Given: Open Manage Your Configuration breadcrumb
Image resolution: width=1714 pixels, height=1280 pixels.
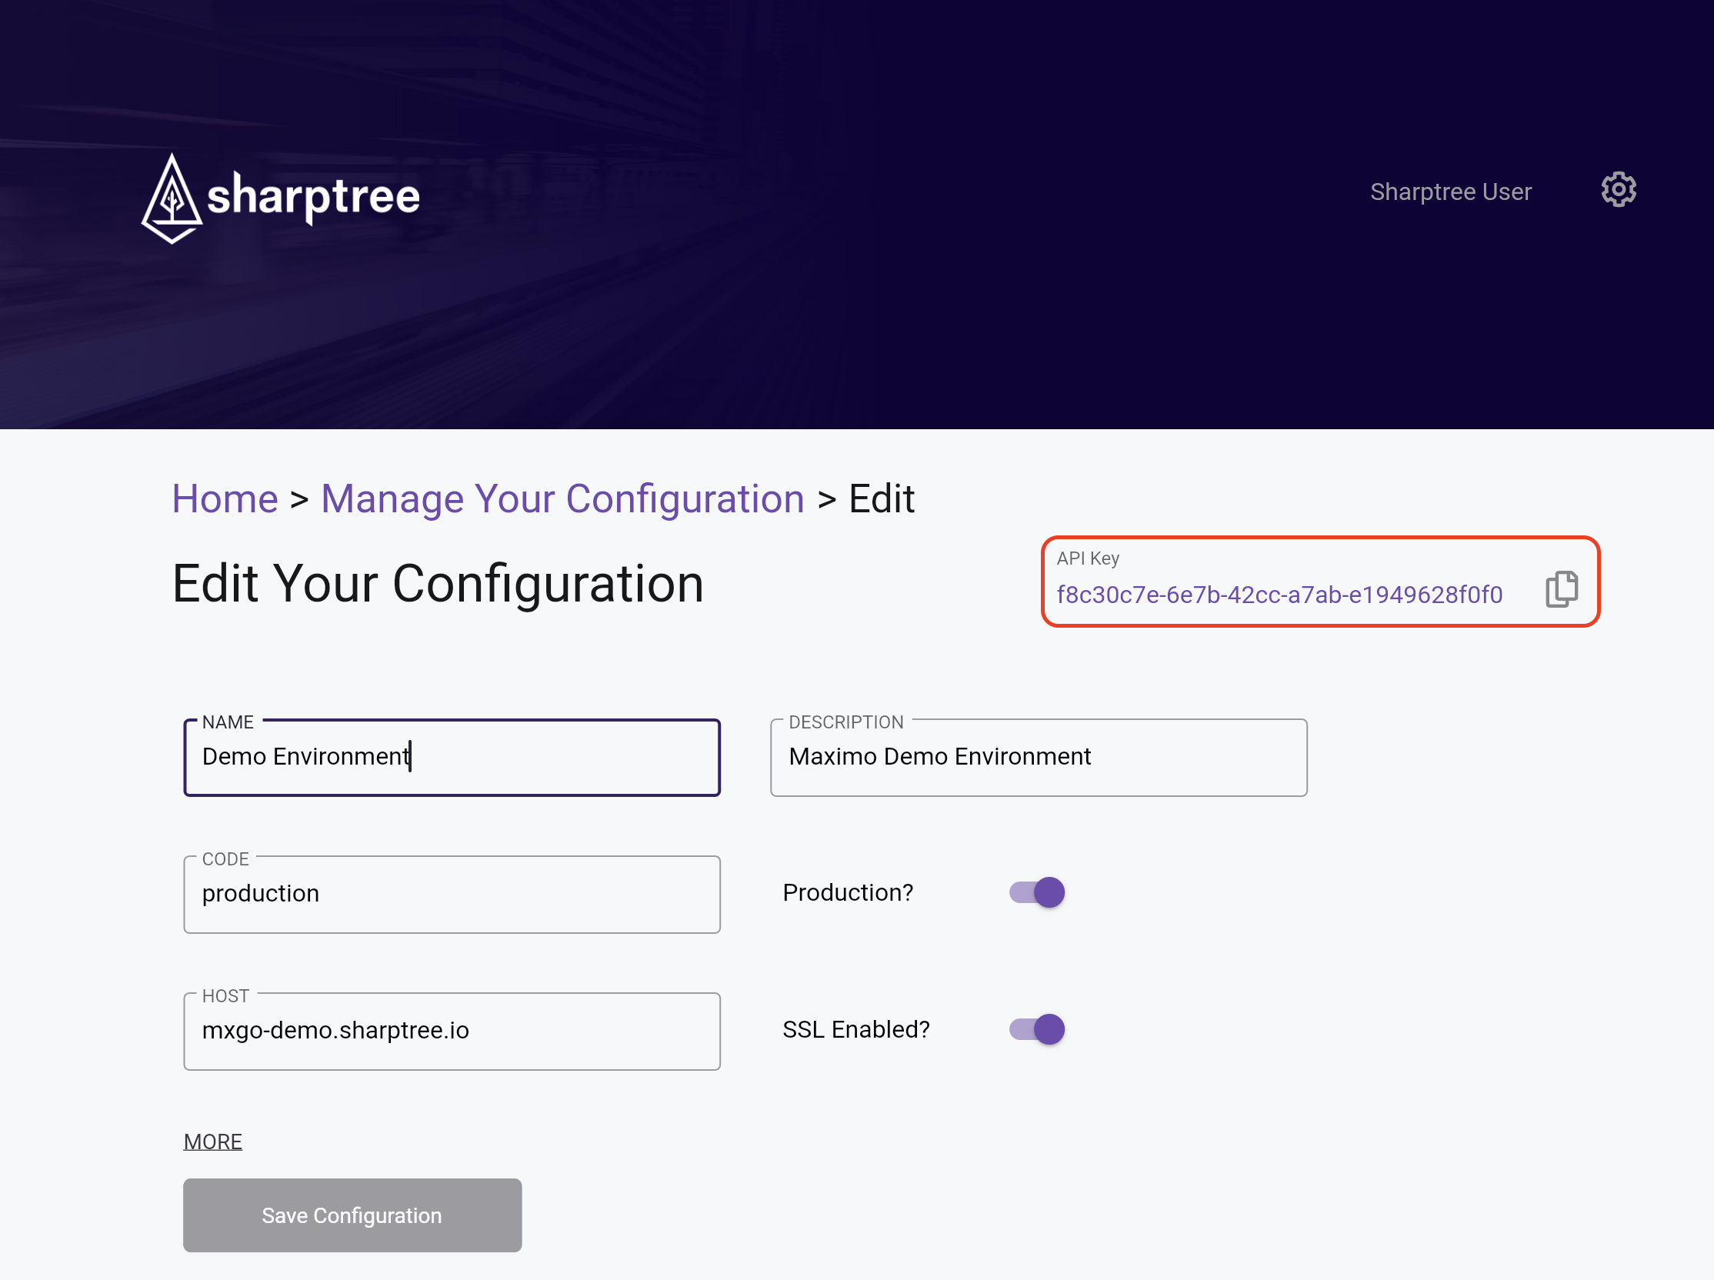Looking at the screenshot, I should pos(562,498).
